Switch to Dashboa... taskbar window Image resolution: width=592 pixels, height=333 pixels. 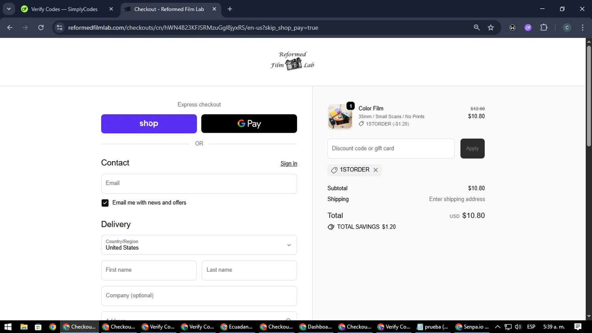[x=316, y=327]
